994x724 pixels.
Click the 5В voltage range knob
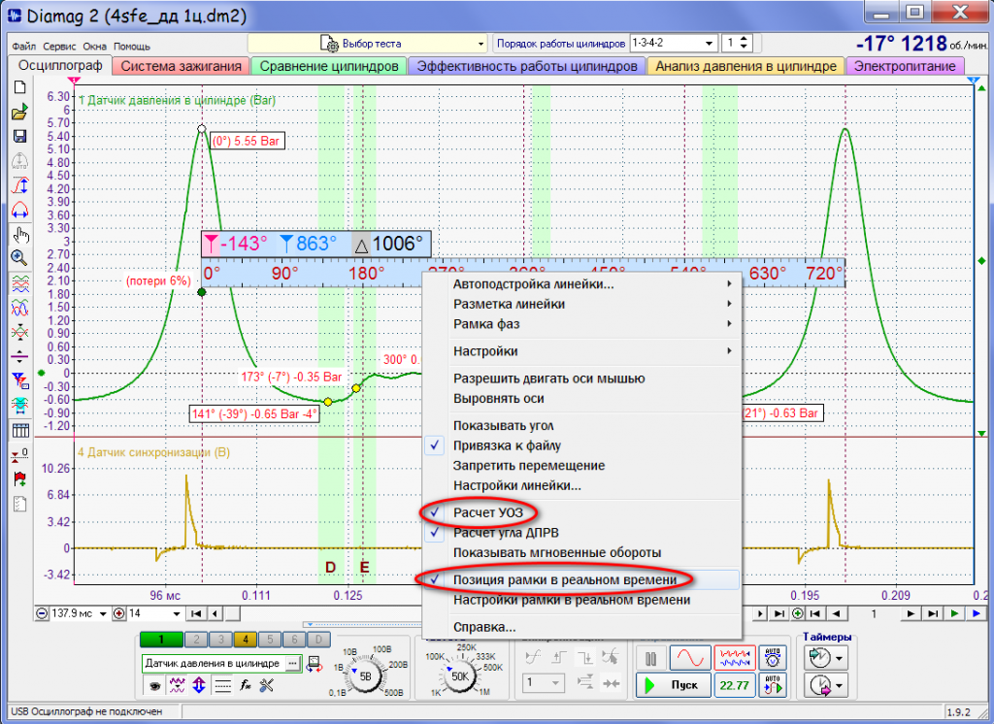coord(366,675)
